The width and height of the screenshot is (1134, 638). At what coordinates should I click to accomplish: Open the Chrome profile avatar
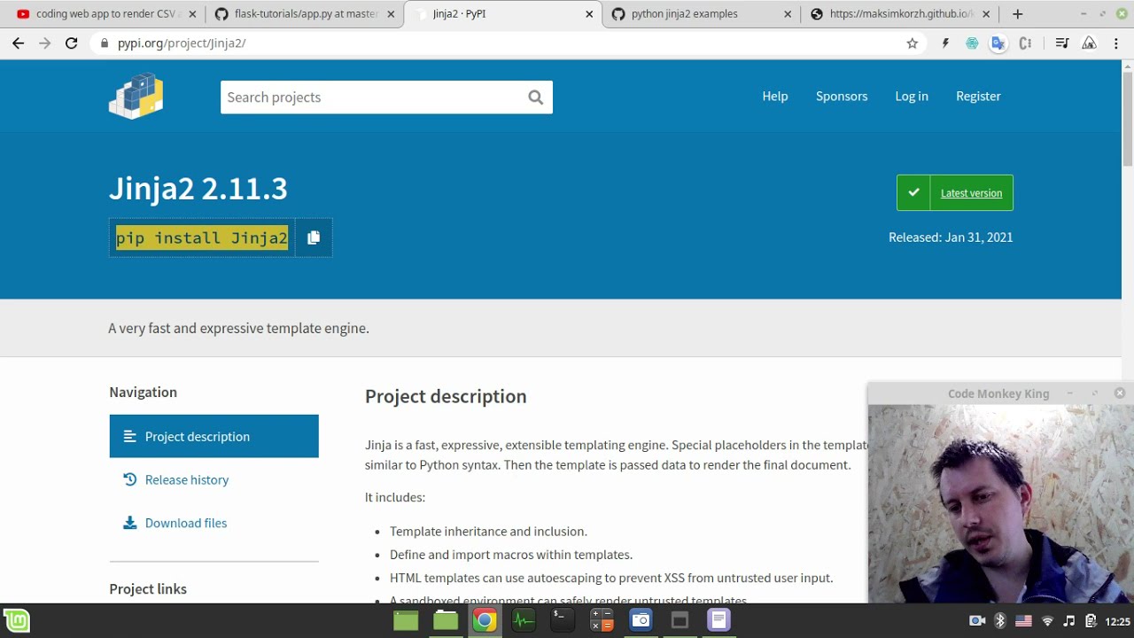pos(1090,43)
